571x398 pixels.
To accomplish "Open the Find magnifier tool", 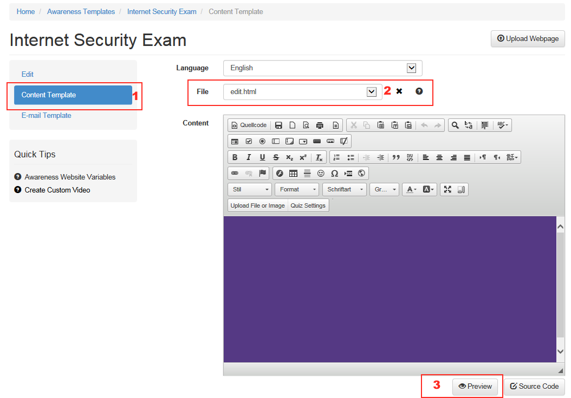I will 455,125.
